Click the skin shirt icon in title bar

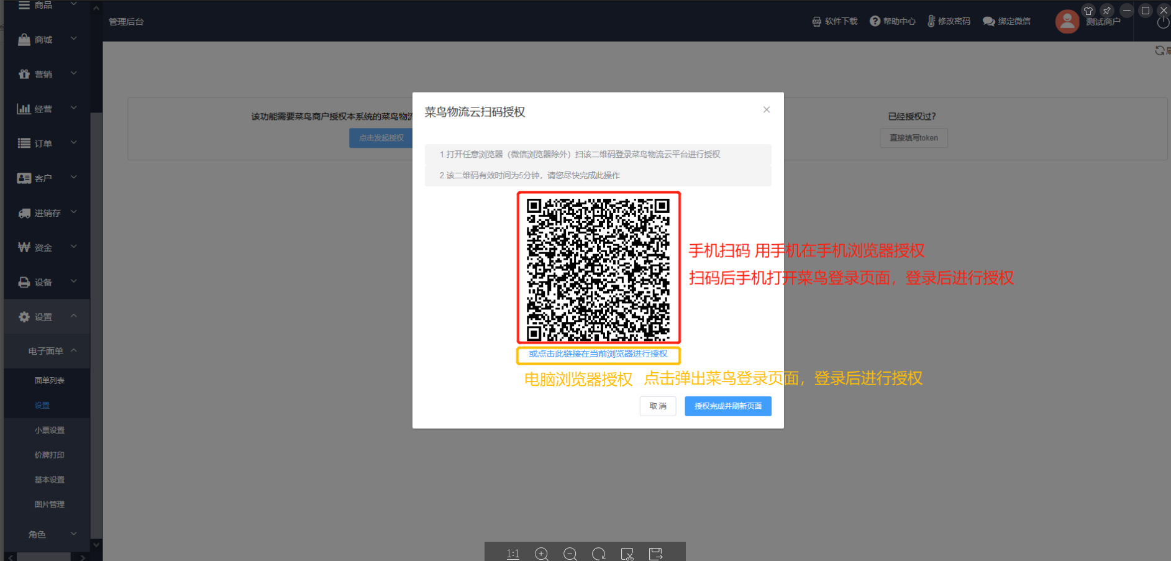1088,11
